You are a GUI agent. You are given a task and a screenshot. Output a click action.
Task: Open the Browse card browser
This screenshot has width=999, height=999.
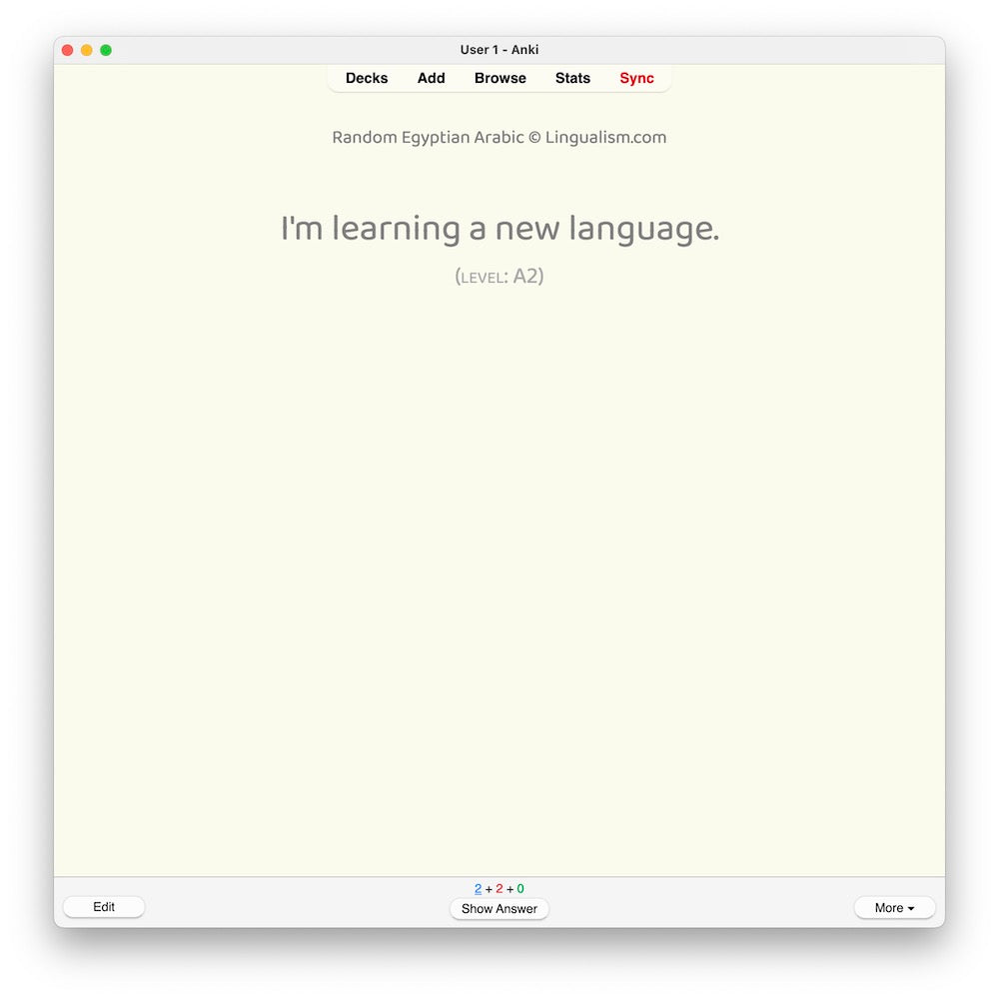499,78
